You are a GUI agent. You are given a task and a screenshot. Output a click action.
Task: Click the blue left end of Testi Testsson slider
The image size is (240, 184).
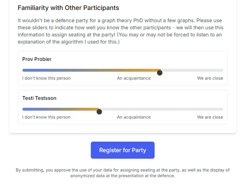coord(24,109)
